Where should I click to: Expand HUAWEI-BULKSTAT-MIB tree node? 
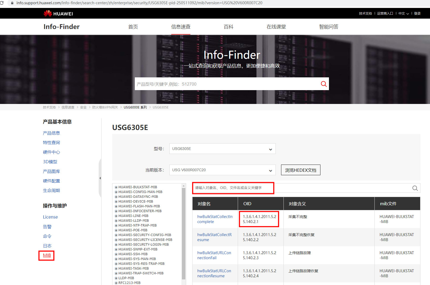pos(116,187)
